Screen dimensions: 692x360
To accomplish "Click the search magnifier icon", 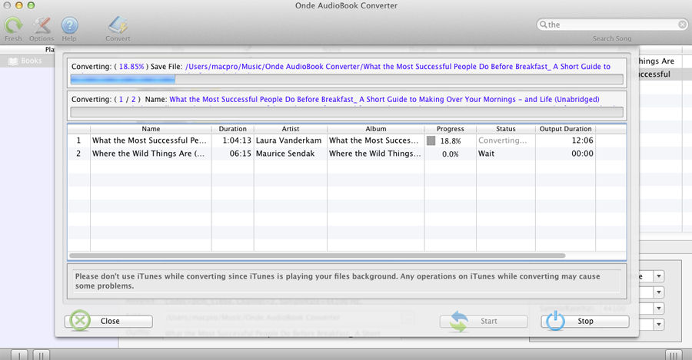I will (x=544, y=25).
